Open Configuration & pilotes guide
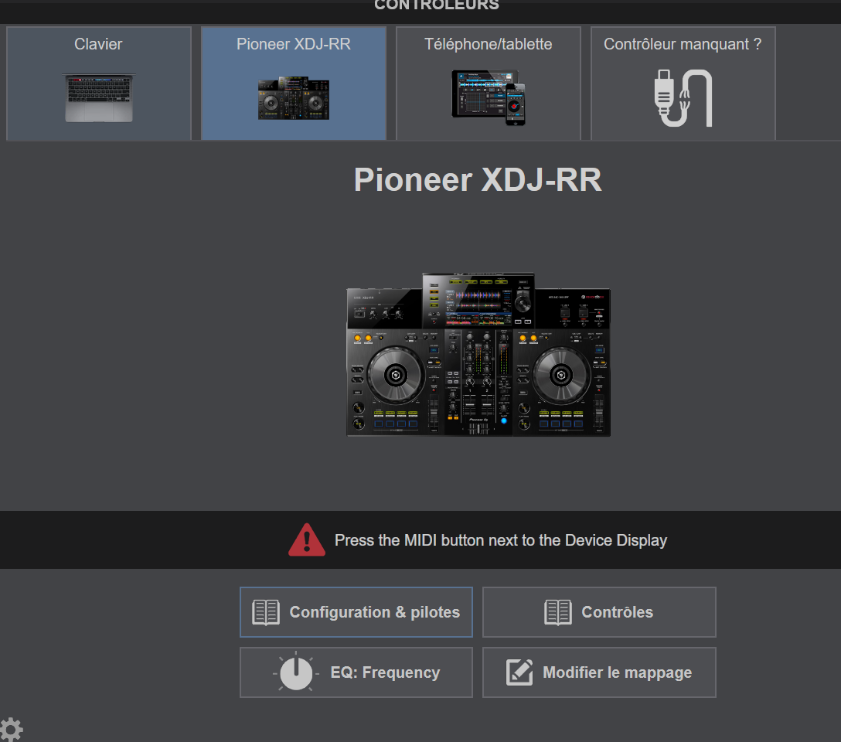 click(x=374, y=612)
